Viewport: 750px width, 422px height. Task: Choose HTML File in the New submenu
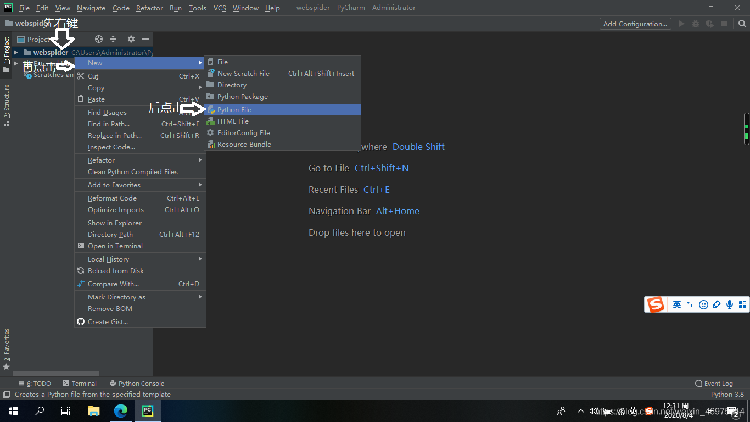coord(283,121)
